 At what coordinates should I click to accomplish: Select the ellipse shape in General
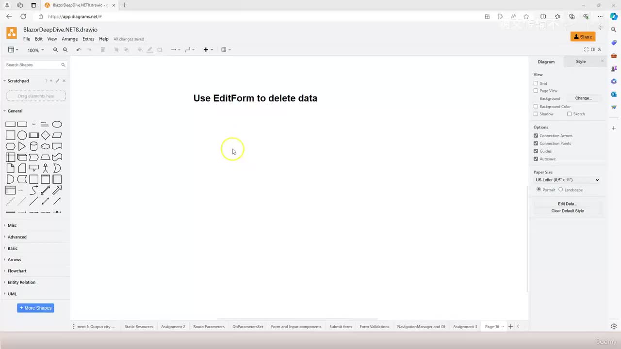57,124
